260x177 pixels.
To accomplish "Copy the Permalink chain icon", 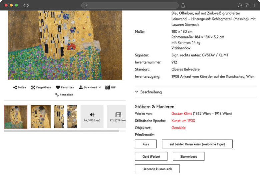I will [57, 95].
